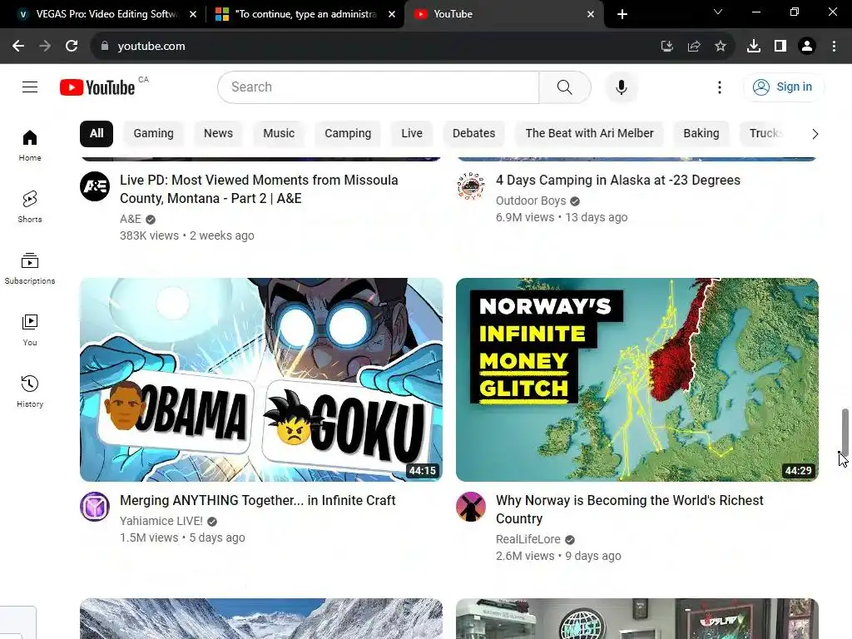Image resolution: width=852 pixels, height=639 pixels.
Task: Open the tab search dropdown chevron
Action: [718, 12]
